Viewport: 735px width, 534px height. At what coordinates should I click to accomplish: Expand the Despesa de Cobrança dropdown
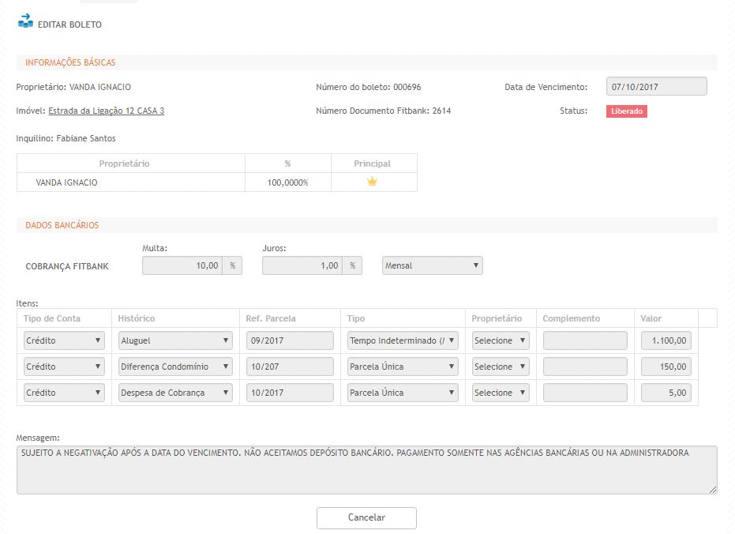click(175, 393)
